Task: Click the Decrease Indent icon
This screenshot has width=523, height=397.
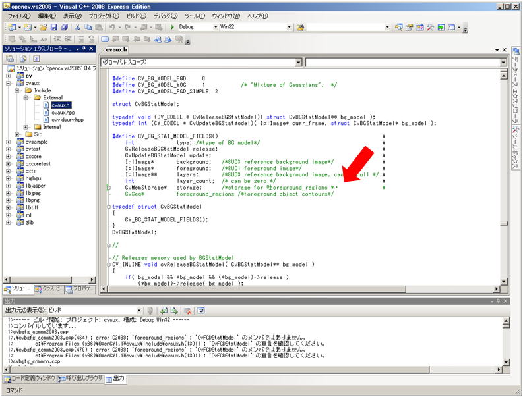Action: [x=57, y=40]
